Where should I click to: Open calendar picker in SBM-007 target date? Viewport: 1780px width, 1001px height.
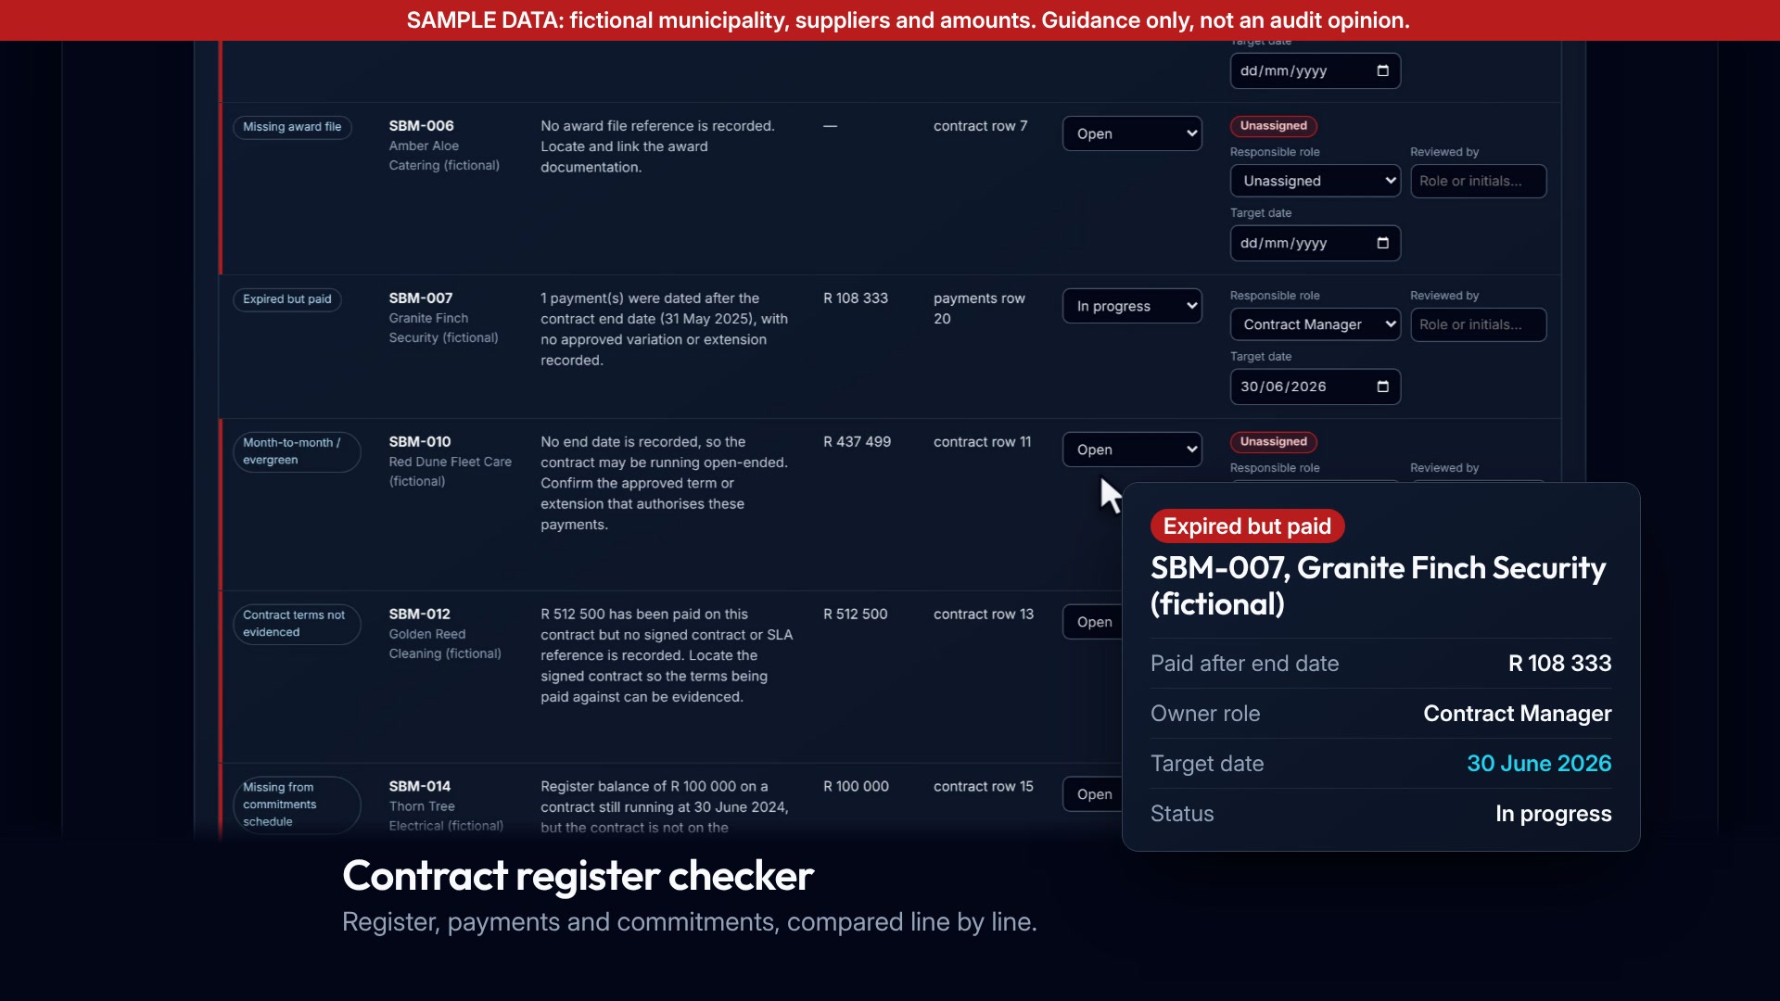click(x=1382, y=386)
